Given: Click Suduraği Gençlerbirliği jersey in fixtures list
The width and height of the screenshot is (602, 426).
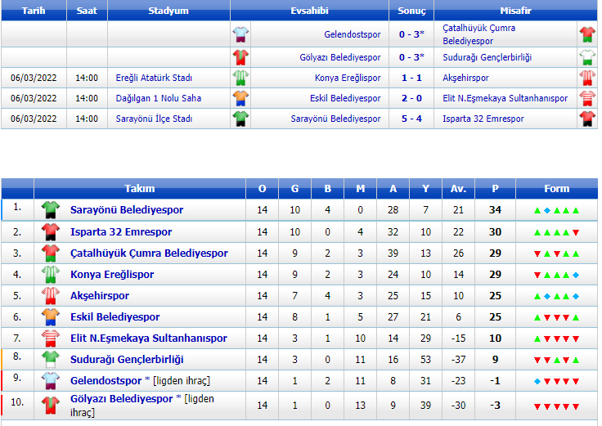Looking at the screenshot, I should pos(587,57).
